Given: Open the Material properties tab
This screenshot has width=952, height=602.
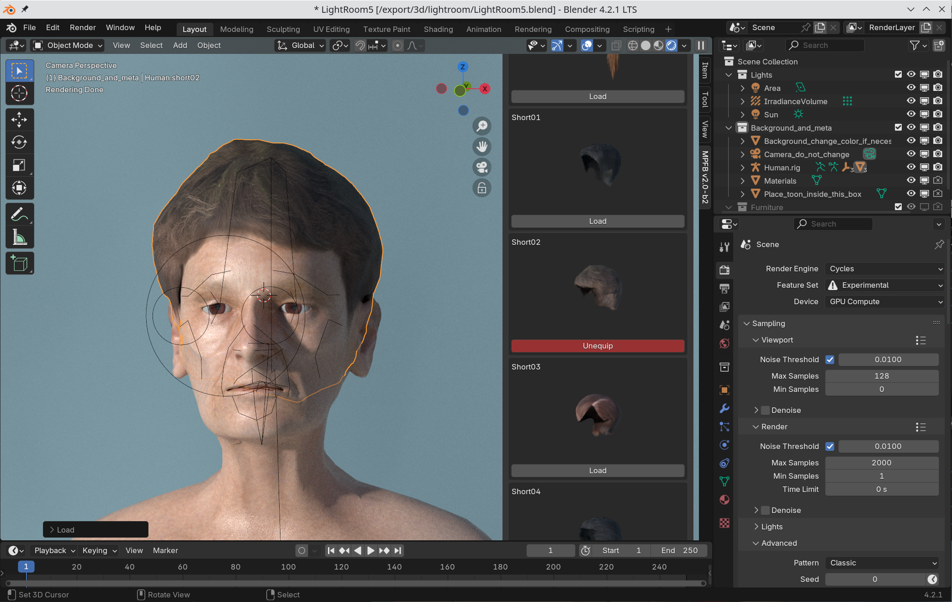Looking at the screenshot, I should [x=725, y=500].
